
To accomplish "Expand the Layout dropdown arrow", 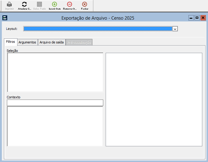I will 175,29.
